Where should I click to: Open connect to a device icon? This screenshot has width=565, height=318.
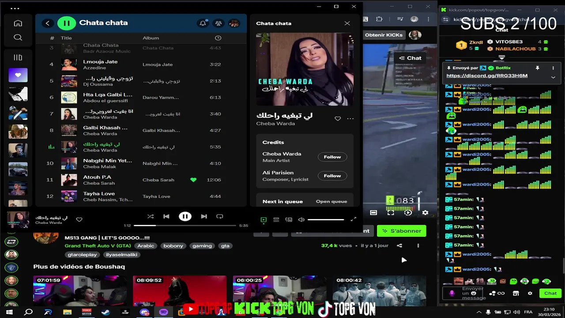(289, 220)
